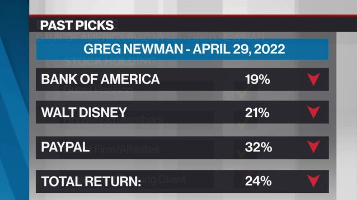Click the PAST PICKS heading

(77, 25)
